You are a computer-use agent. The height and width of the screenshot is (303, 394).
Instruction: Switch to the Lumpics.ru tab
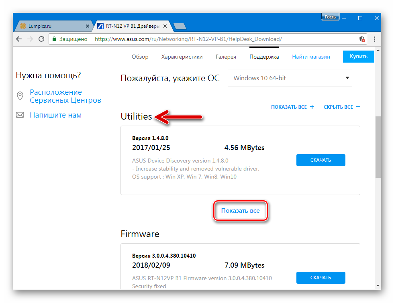pos(55,26)
